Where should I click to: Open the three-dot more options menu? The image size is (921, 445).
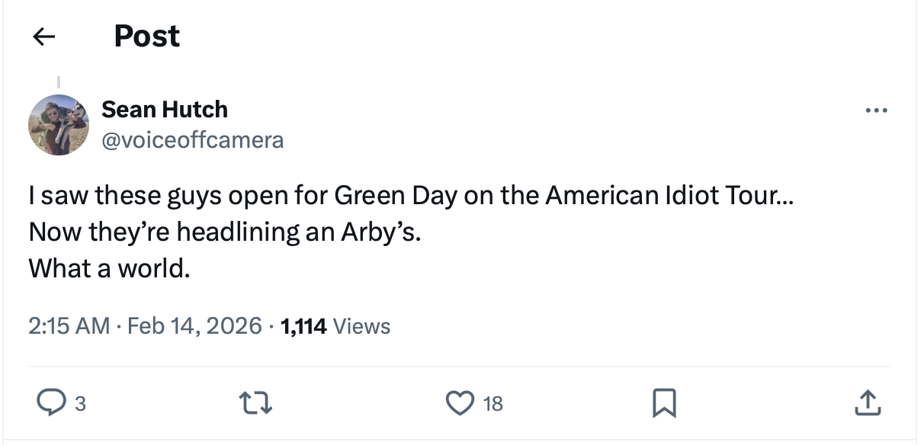point(876,111)
